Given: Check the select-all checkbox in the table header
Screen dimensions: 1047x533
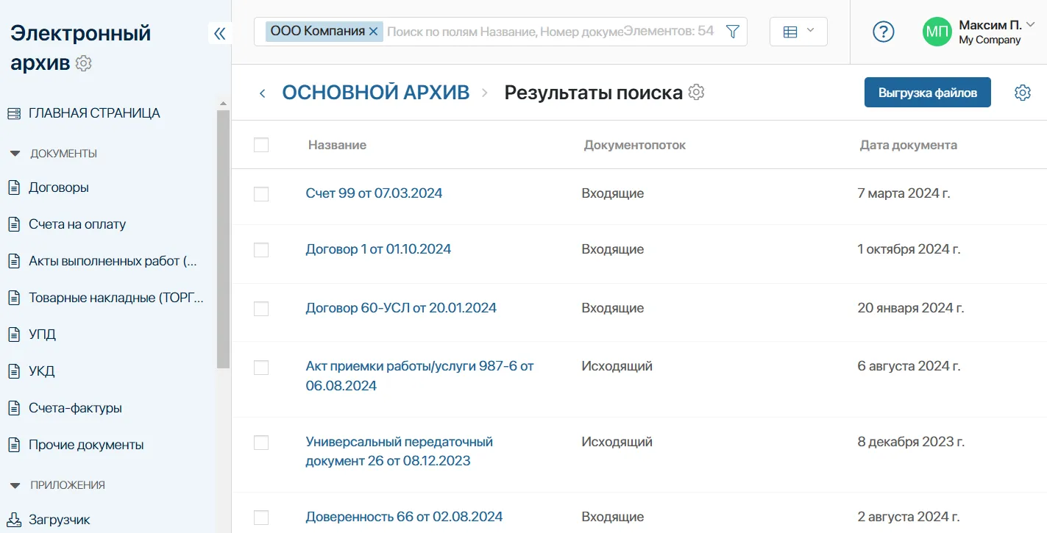Looking at the screenshot, I should pos(261,145).
